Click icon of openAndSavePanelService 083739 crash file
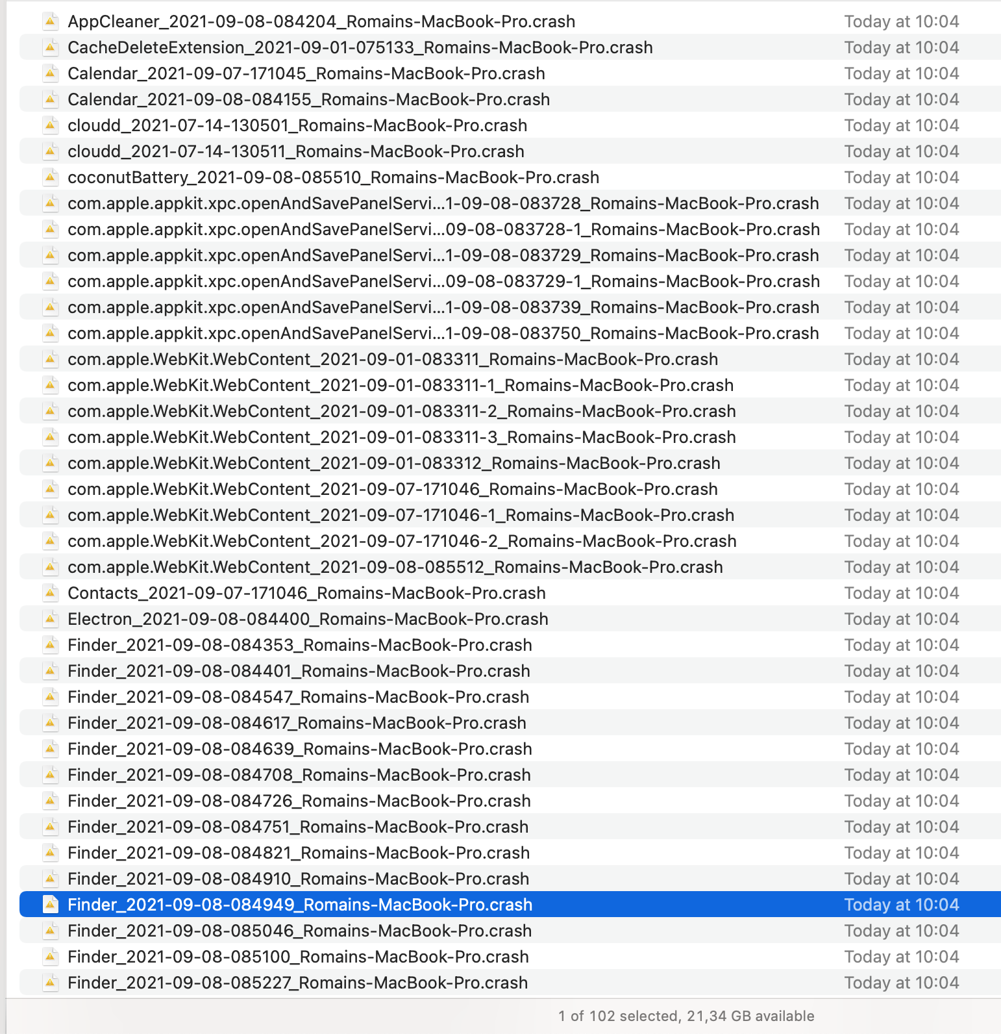 [x=50, y=307]
